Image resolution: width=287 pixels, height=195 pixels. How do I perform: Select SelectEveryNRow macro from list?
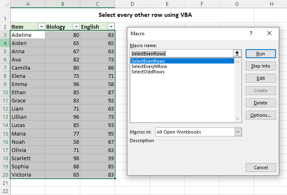[149, 66]
